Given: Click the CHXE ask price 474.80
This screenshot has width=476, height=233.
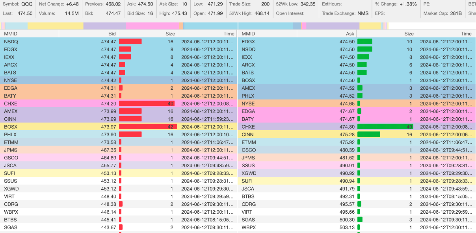Looking at the screenshot, I should [347, 127].
